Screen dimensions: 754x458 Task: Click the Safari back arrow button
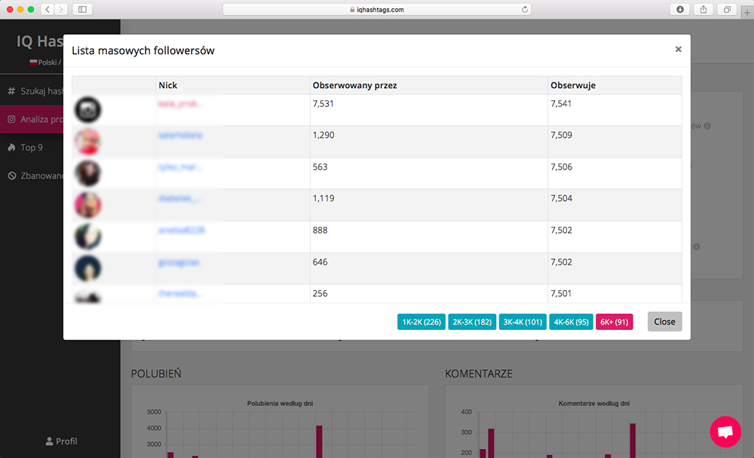pyautogui.click(x=47, y=10)
